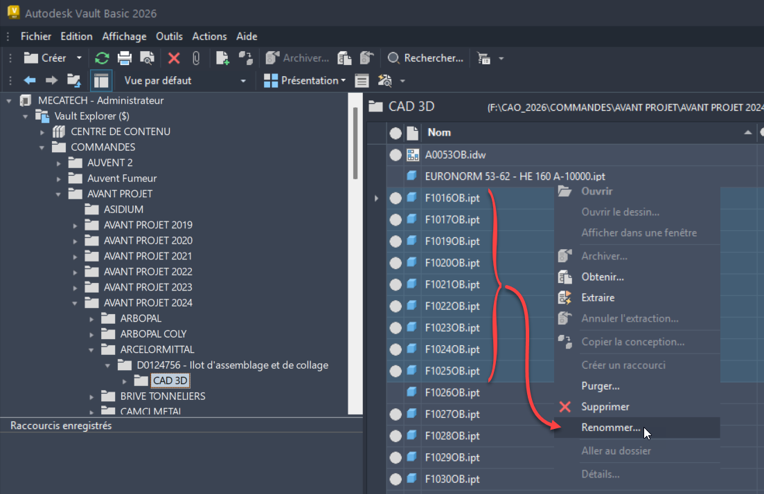Screen dimensions: 764x494
Task: Click the paperclip attachments icon
Action: [x=196, y=58]
